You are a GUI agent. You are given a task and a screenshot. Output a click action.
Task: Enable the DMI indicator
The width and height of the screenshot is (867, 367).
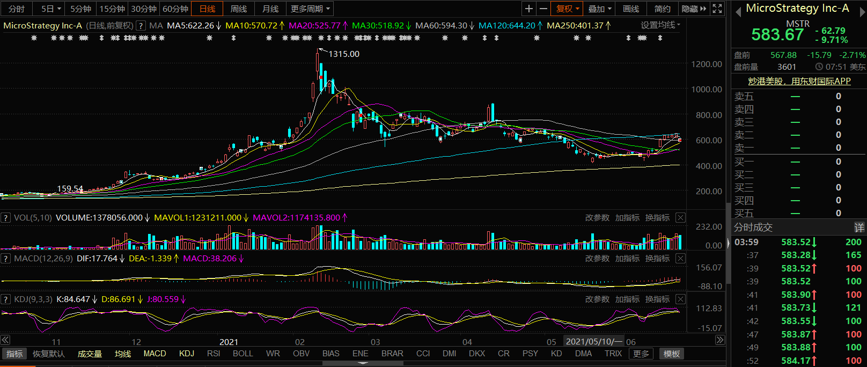(449, 354)
